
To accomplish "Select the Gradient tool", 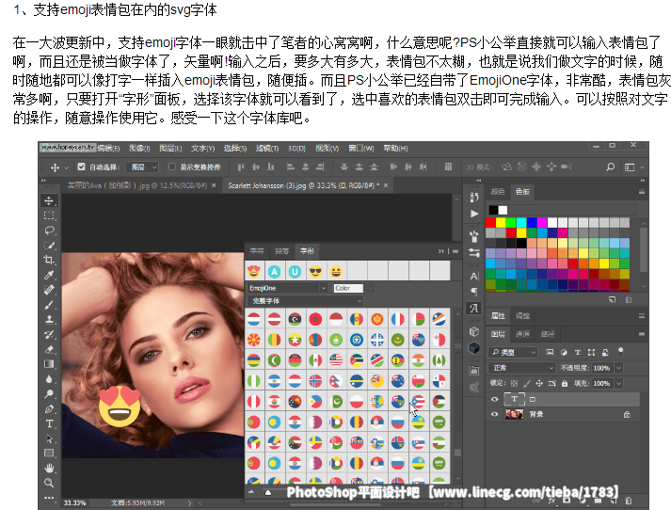I will (x=49, y=364).
